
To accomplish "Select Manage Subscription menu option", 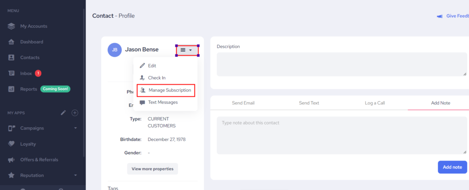I will pos(169,90).
